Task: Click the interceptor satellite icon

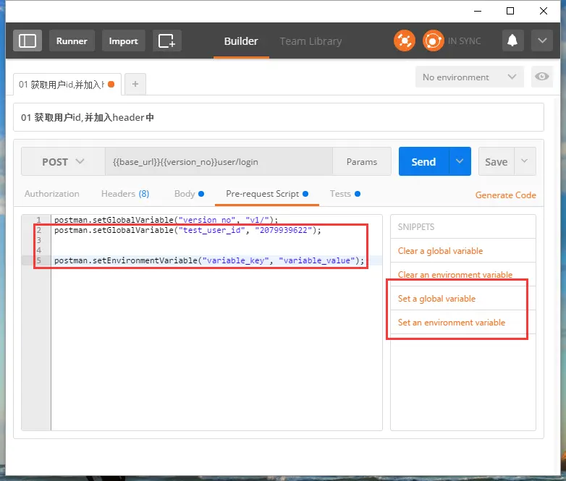Action: tap(405, 41)
